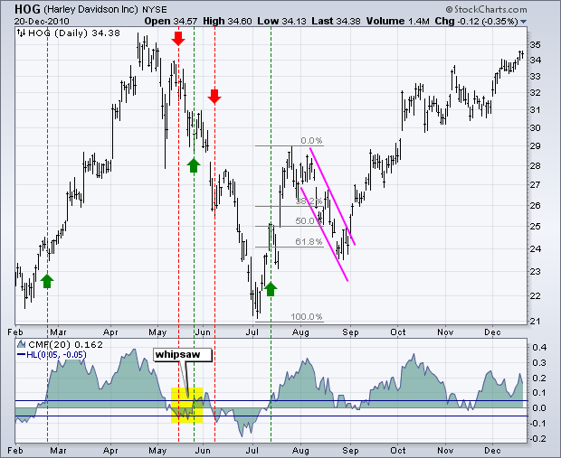Click the Volume 1.4M value
This screenshot has height=458, width=561.
(x=397, y=22)
